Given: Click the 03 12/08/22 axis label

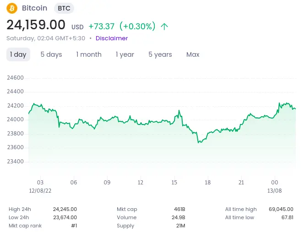Looking at the screenshot, I should click(40, 186).
